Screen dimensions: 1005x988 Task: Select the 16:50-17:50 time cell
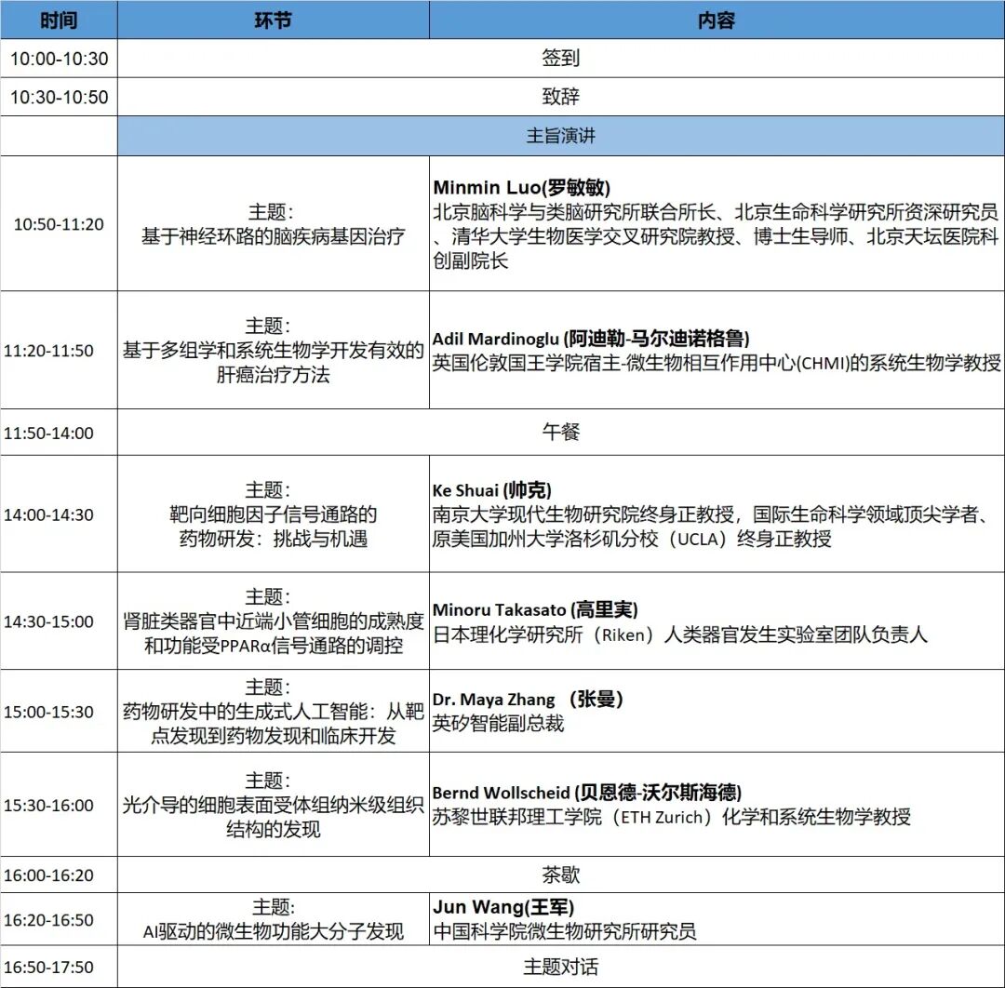(x=59, y=967)
